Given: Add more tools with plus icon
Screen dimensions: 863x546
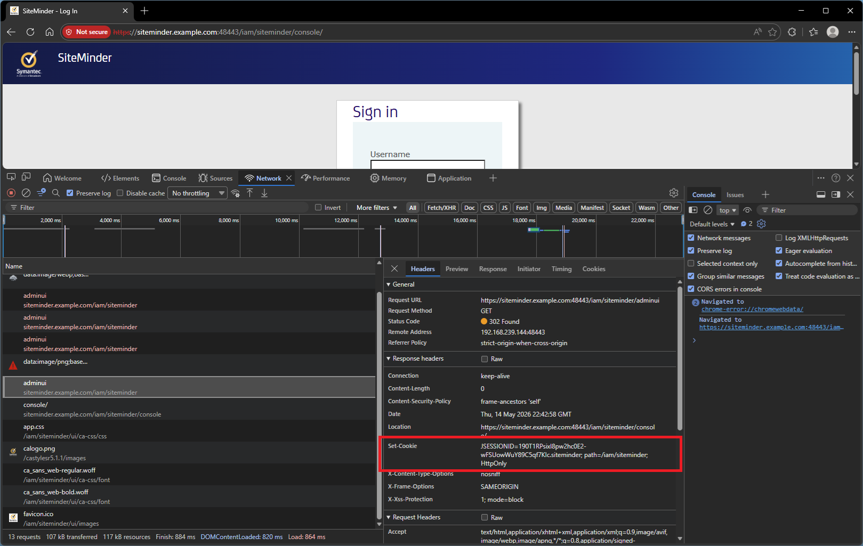Looking at the screenshot, I should point(493,178).
